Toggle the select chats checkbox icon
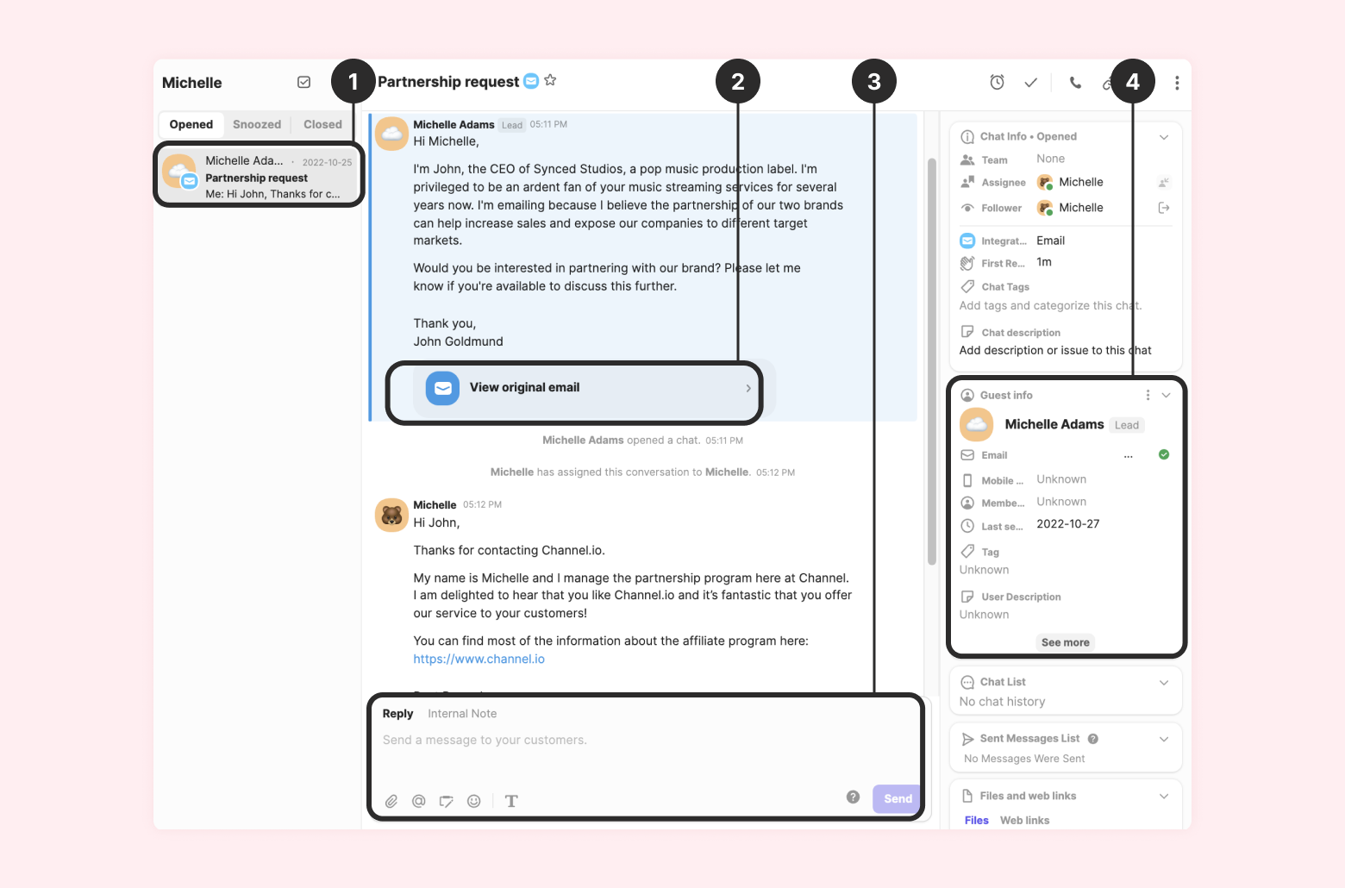Viewport: 1345px width, 888px height. [304, 82]
